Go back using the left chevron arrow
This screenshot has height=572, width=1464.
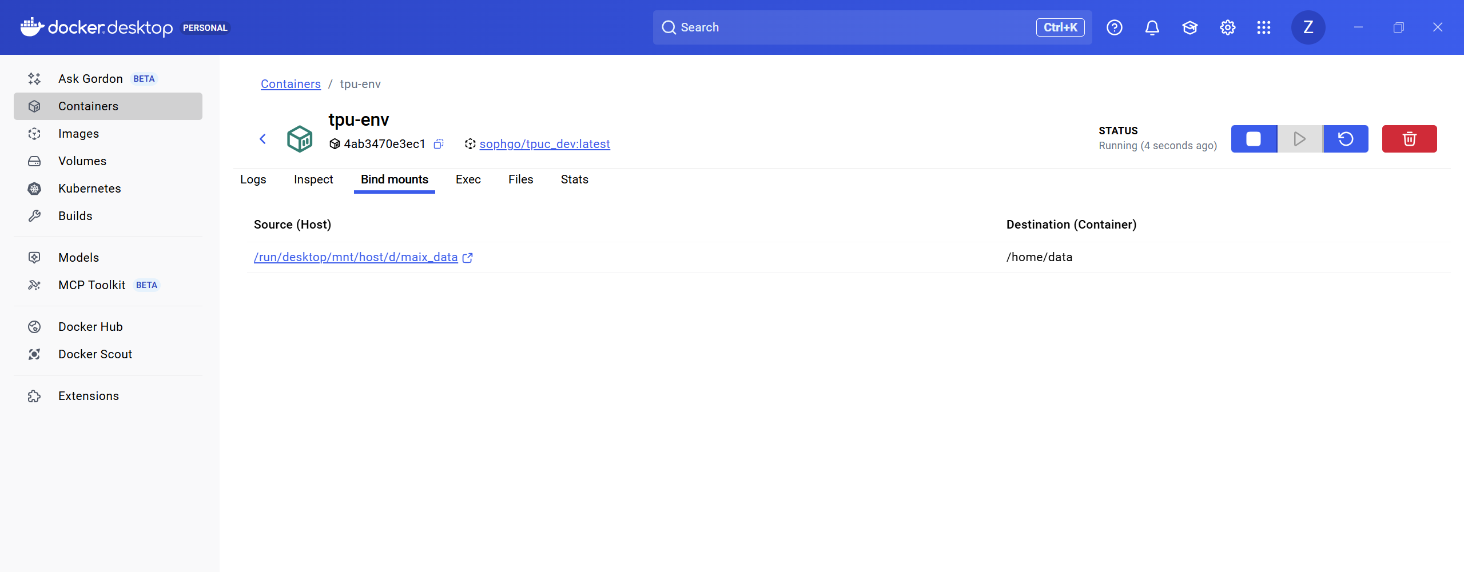[263, 139]
